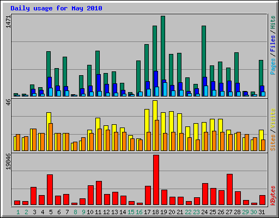Click day 17 on the date axis

click(x=147, y=212)
